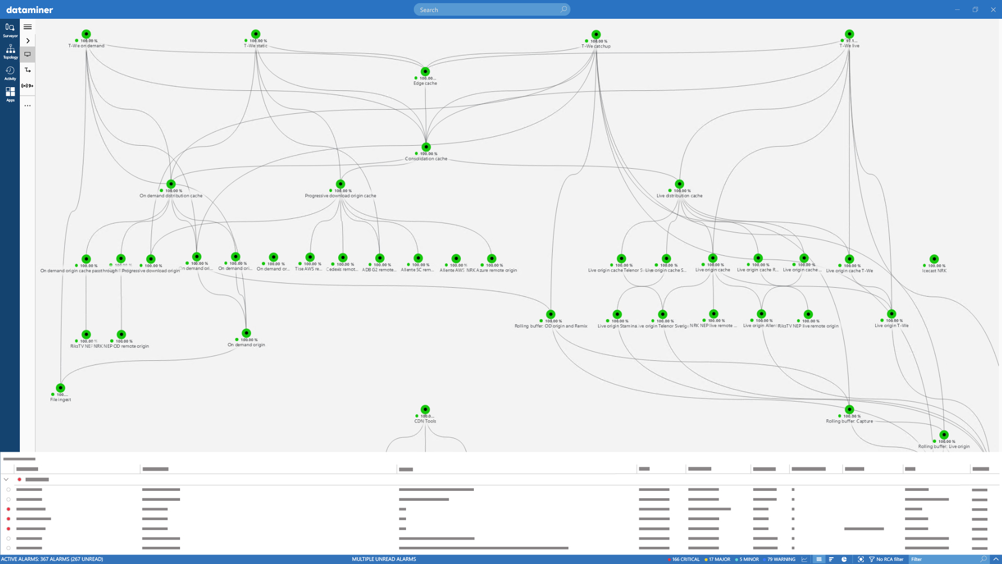The height and width of the screenshot is (564, 1002).
Task: Select the T-We on demand node
Action: 86,34
